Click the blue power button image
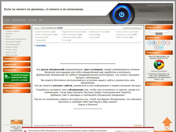Image resolution: width=176 pixels, height=132 pixels. pyautogui.click(x=121, y=14)
